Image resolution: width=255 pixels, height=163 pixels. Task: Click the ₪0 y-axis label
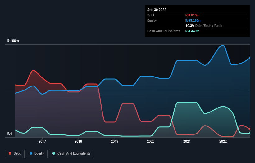click(10, 134)
